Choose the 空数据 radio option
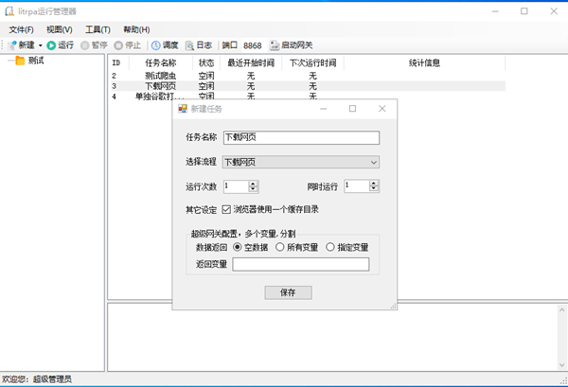The image size is (568, 387). [x=237, y=247]
